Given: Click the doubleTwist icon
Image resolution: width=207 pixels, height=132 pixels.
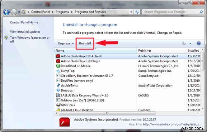Looking at the screenshot, I should click(x=58, y=85).
